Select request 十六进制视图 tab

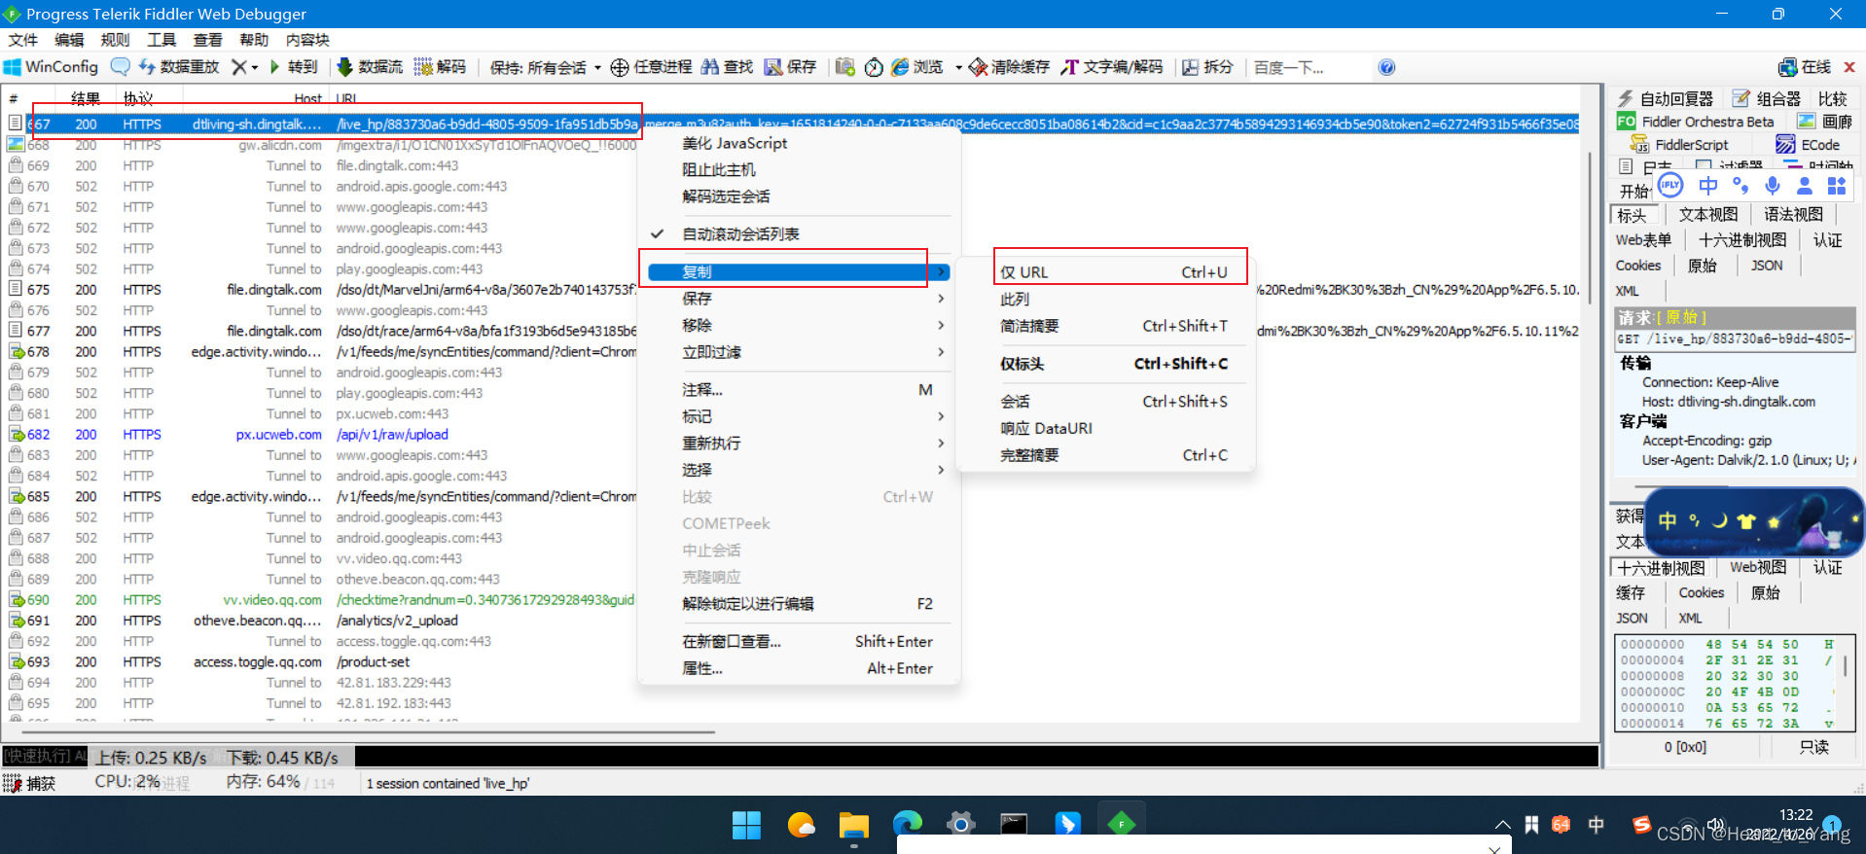[1742, 240]
